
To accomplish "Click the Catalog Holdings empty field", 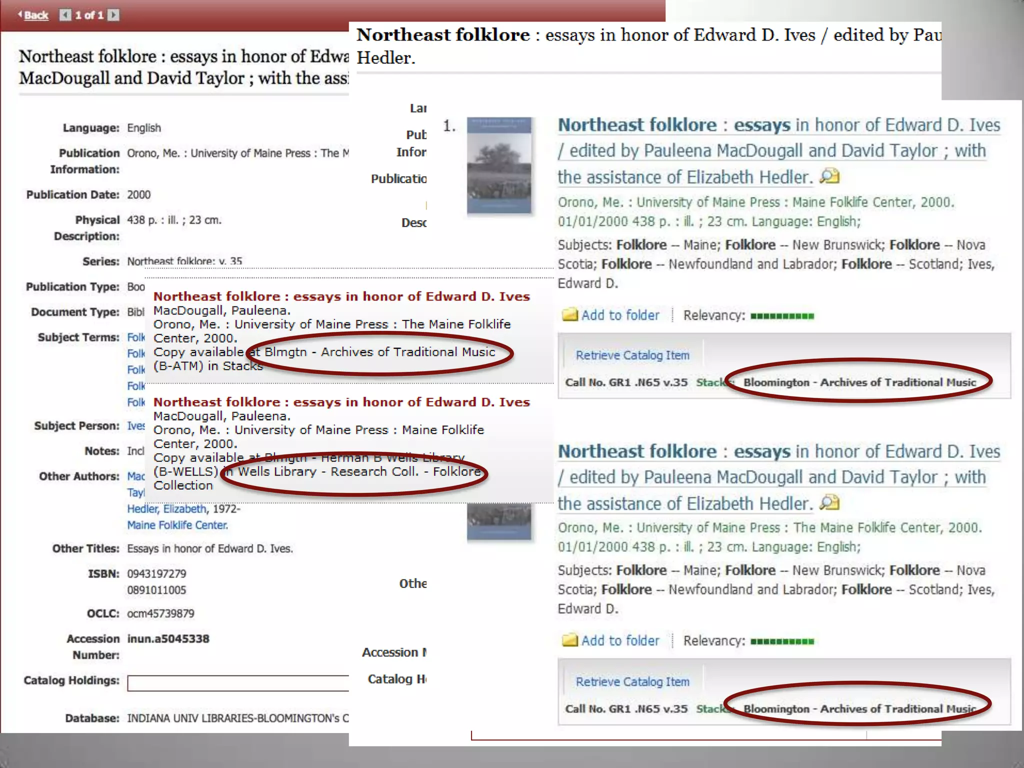I will pos(237,683).
